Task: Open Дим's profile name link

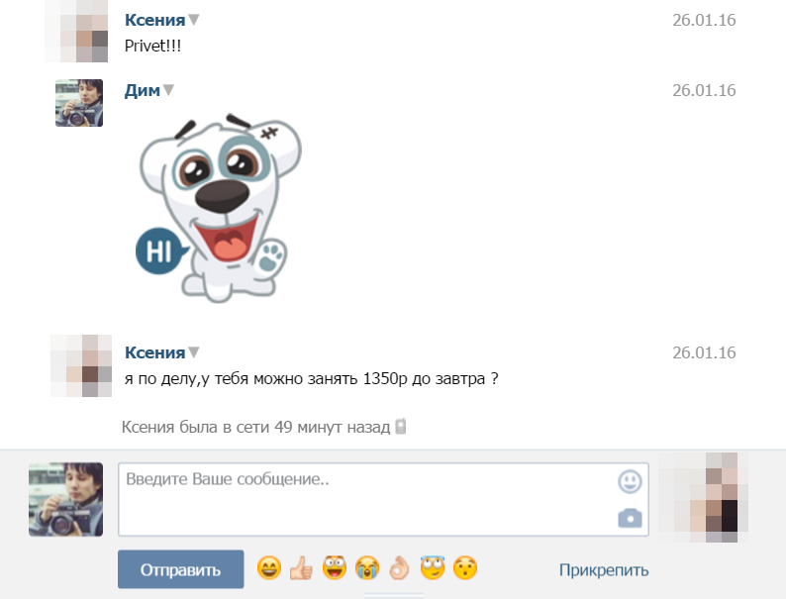Action: [142, 90]
